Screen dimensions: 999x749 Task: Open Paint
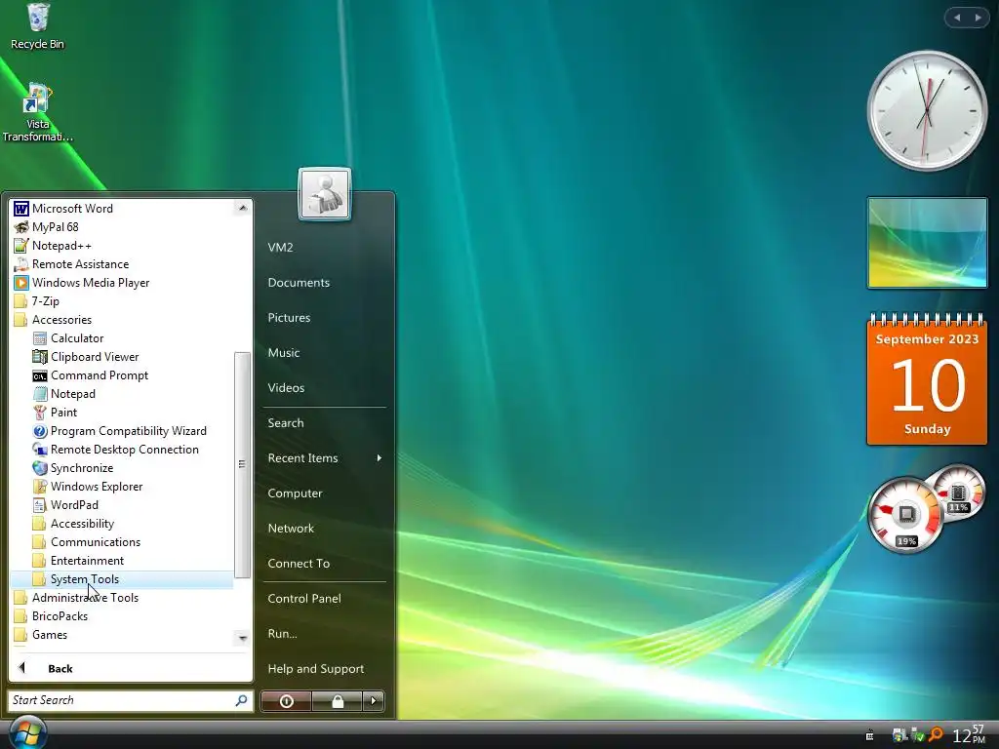coord(55,413)
